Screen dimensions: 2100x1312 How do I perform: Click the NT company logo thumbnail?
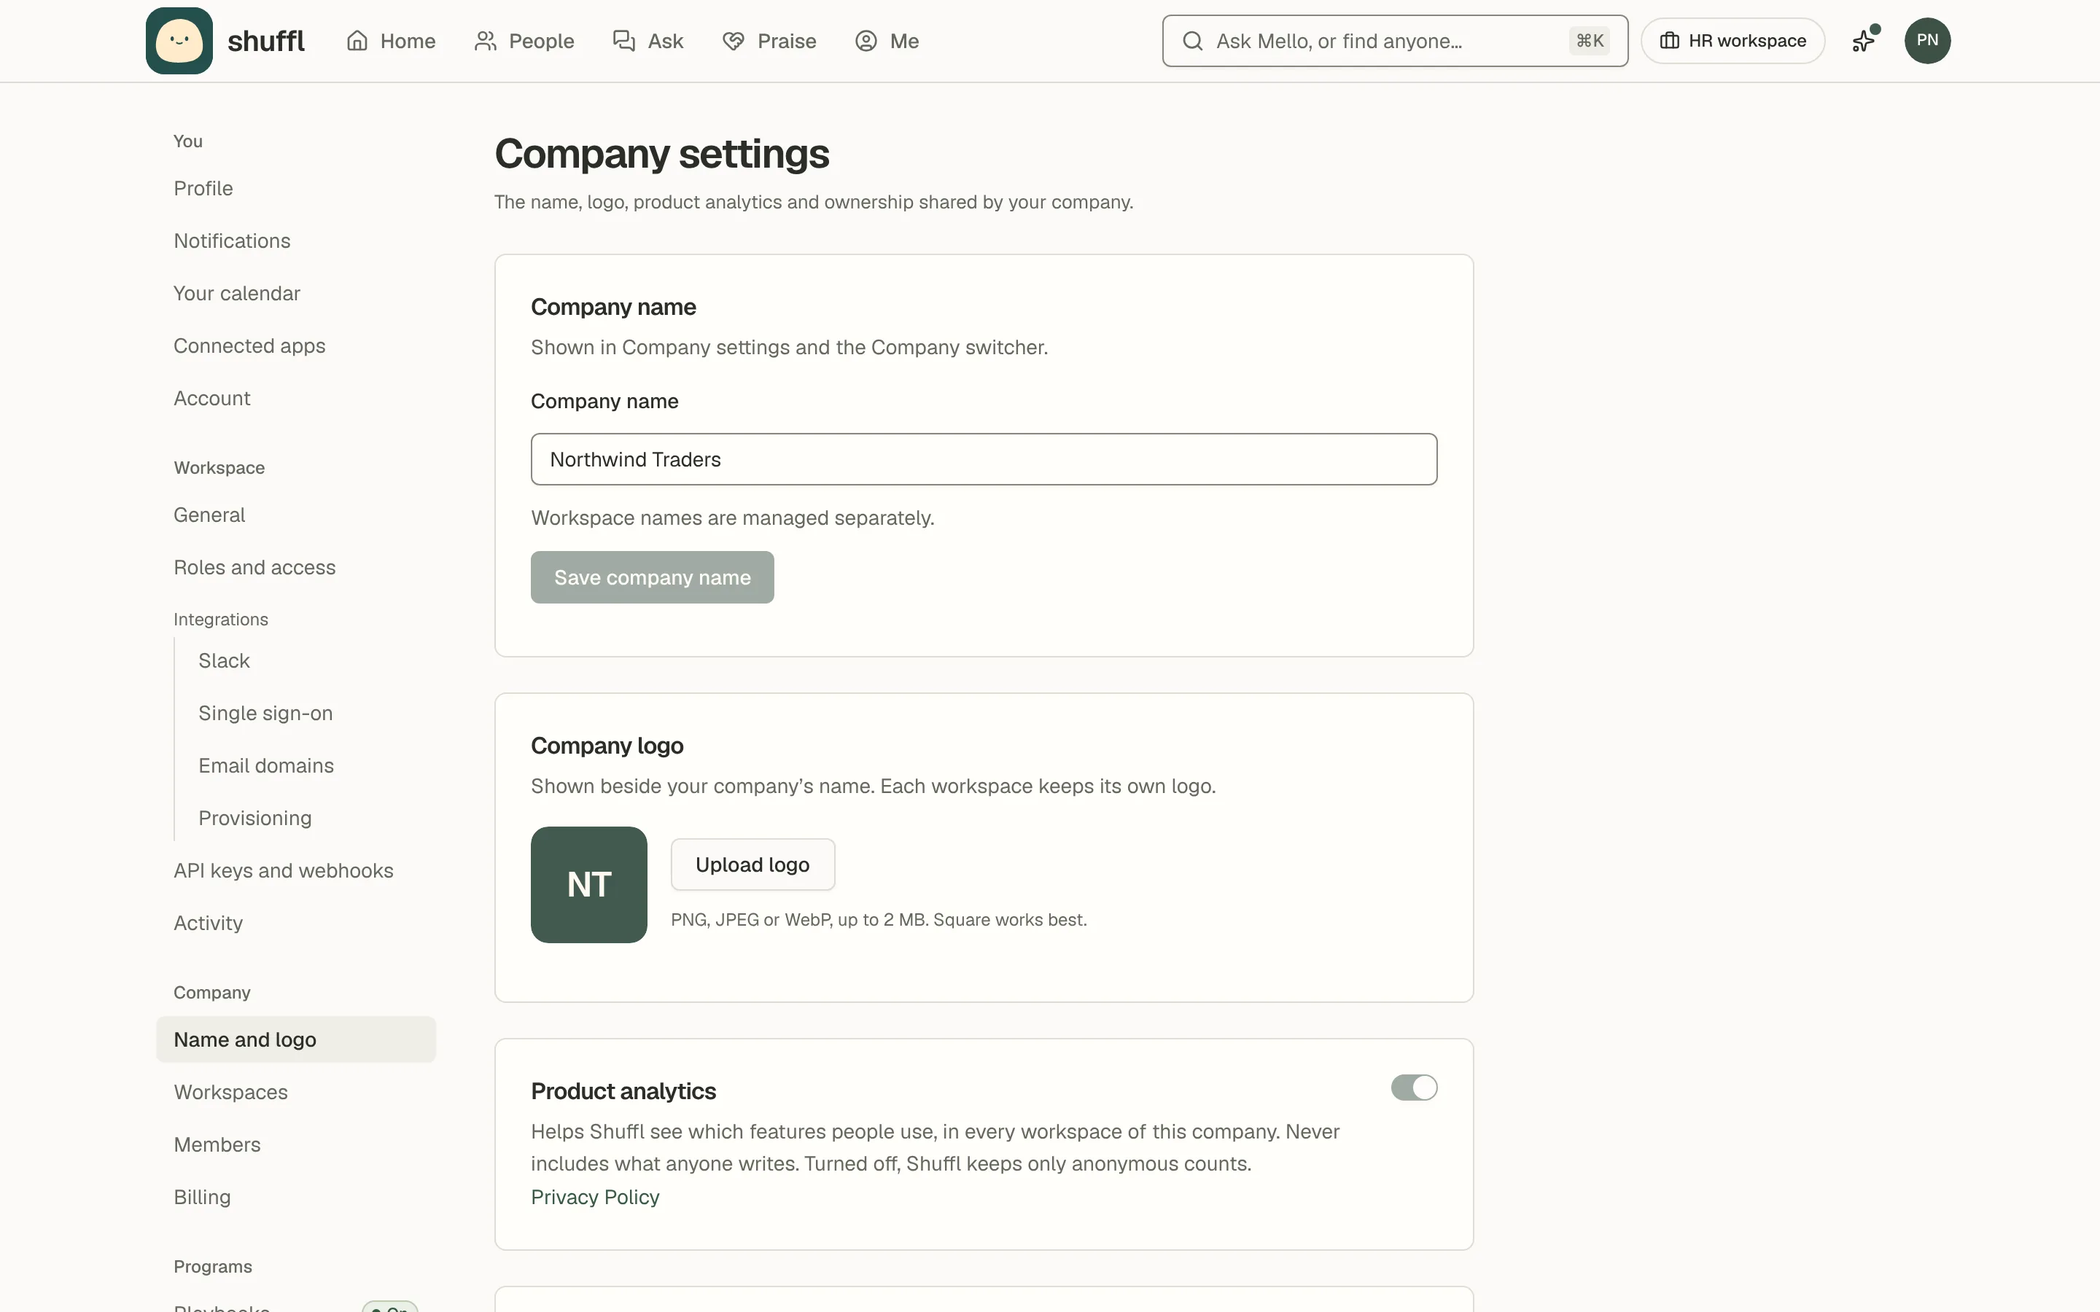tap(589, 885)
